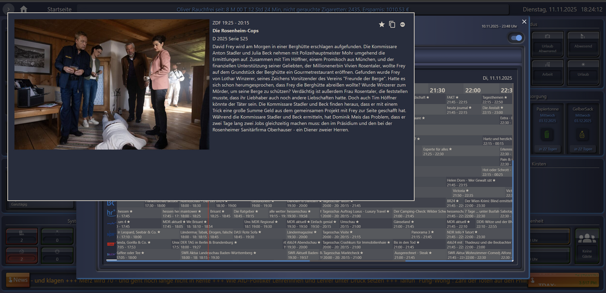Select Panda, Gorilla & Co. programme

click(143, 245)
